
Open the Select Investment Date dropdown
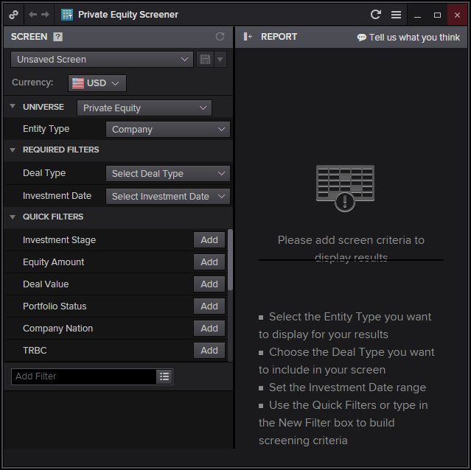pyautogui.click(x=168, y=196)
